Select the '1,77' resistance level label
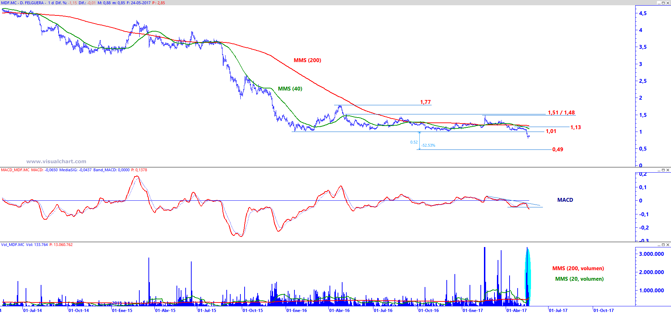 click(425, 102)
